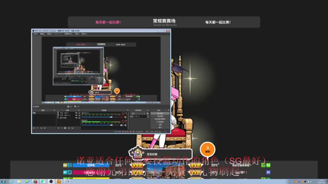Add a new scene with plus icon
Viewport: 328px width, 184px height.
pos(34,128)
